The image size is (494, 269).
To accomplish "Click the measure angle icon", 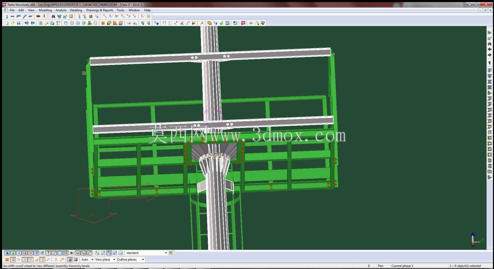I will click(x=182, y=23).
